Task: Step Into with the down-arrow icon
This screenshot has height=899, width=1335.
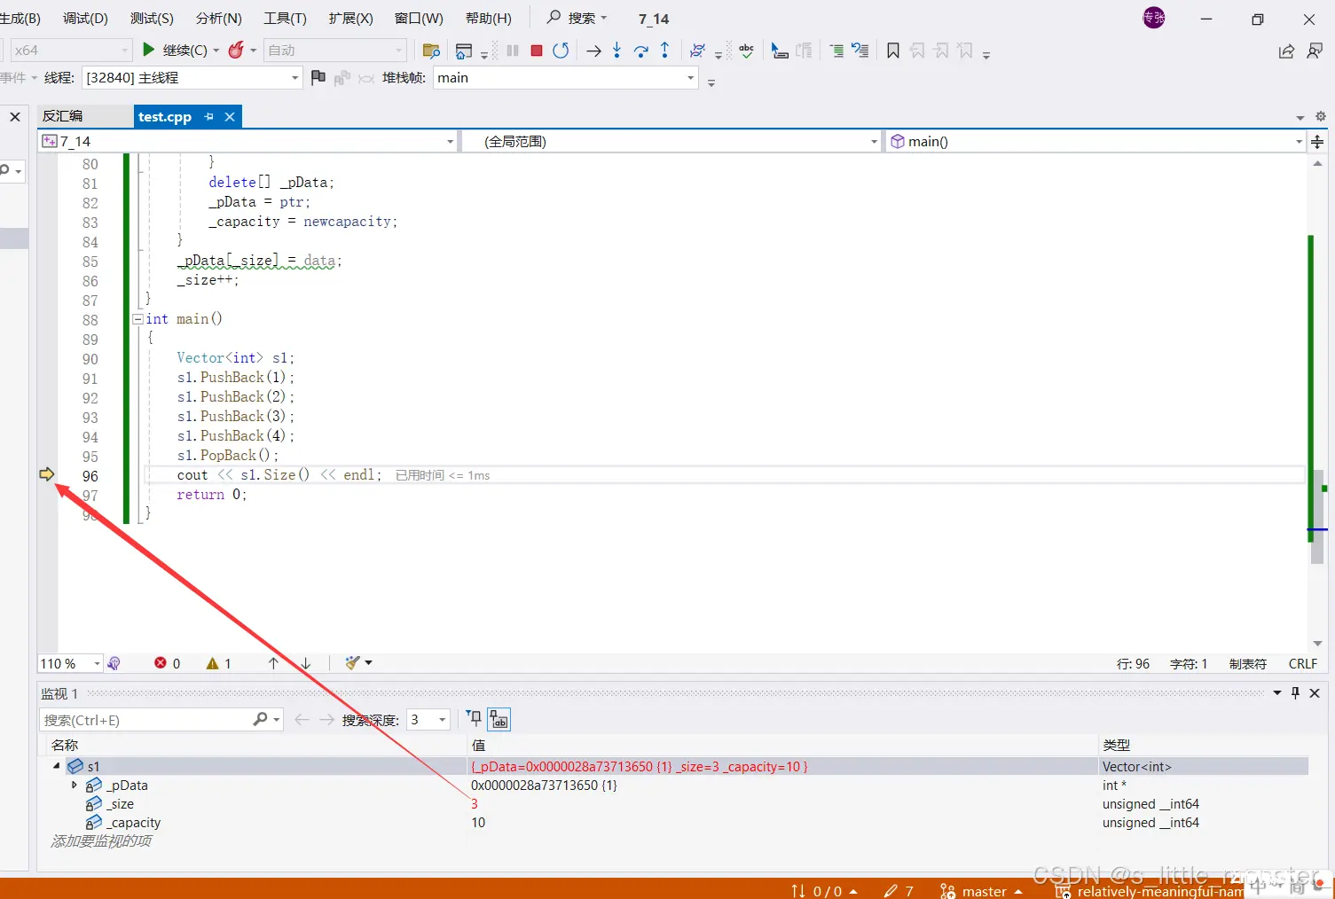Action: (x=617, y=51)
